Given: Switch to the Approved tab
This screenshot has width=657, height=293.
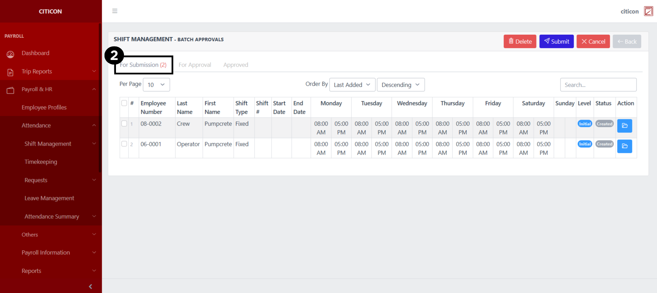Looking at the screenshot, I should click(236, 65).
